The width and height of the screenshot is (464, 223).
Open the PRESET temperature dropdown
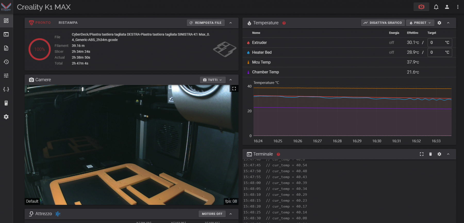point(420,23)
